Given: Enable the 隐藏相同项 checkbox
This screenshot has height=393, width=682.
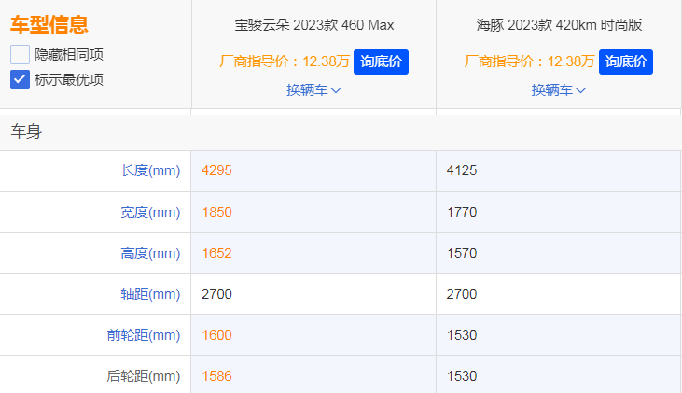Looking at the screenshot, I should (x=20, y=54).
